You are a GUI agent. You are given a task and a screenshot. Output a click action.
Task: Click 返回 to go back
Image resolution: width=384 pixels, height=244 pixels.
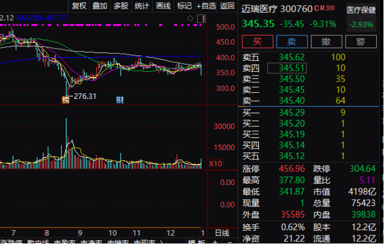point(227,6)
